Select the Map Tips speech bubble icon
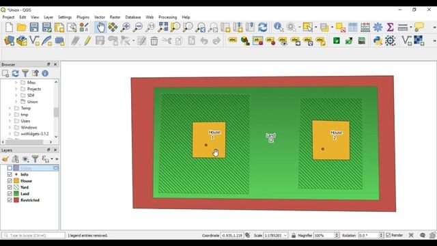 pos(419,27)
